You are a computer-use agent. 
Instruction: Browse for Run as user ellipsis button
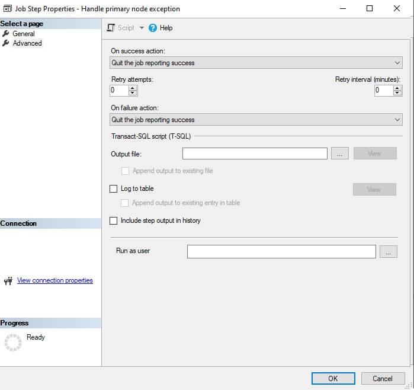[389, 251]
